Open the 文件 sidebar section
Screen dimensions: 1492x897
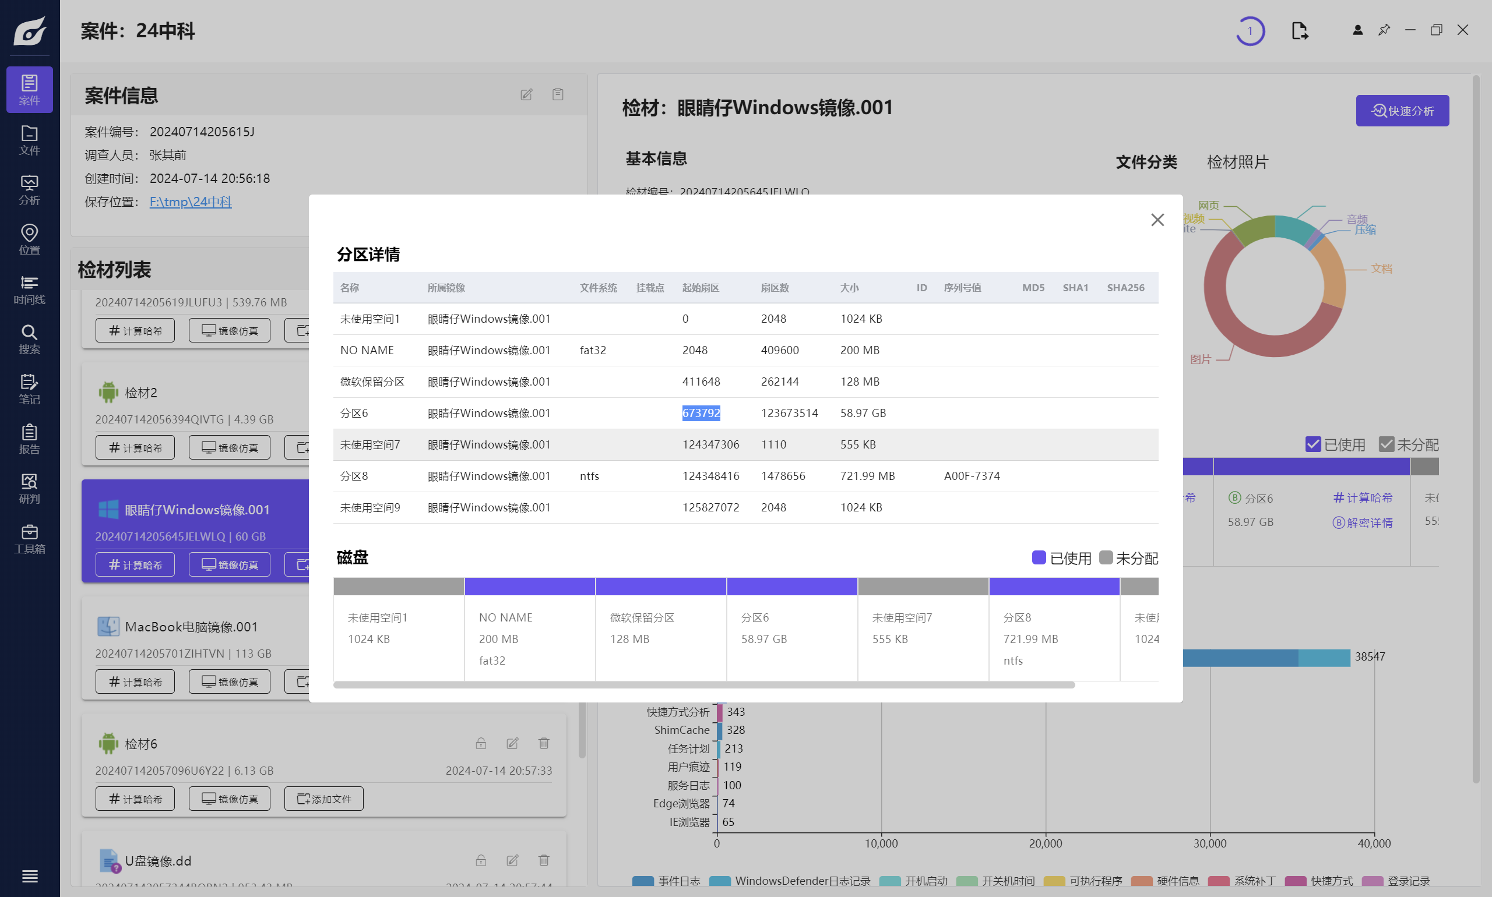tap(30, 140)
